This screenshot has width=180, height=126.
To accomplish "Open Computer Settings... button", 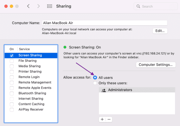I will coord(156,65).
